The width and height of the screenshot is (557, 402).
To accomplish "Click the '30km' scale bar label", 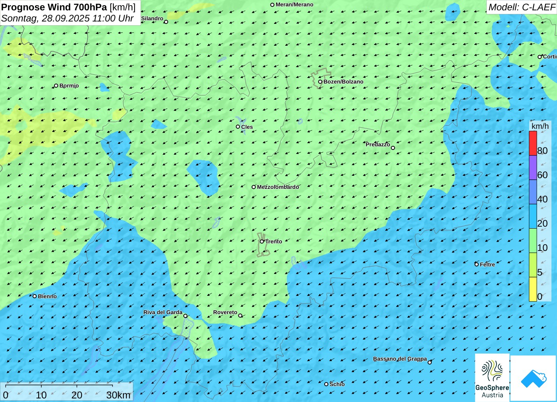I will (x=118, y=395).
